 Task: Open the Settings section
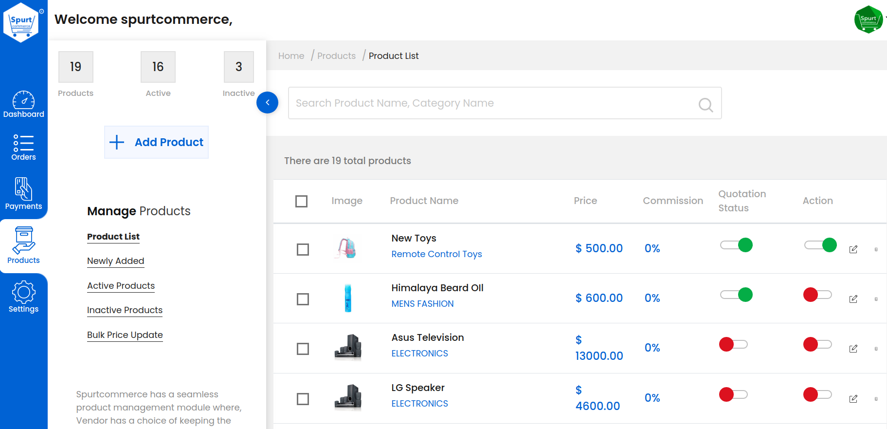23,297
